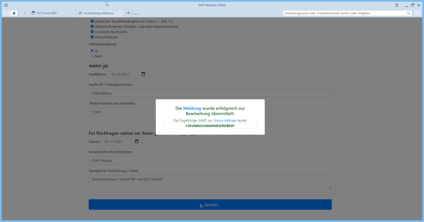The image size is (424, 222).
Task: Go back with the left arrow
Action: 25,13
